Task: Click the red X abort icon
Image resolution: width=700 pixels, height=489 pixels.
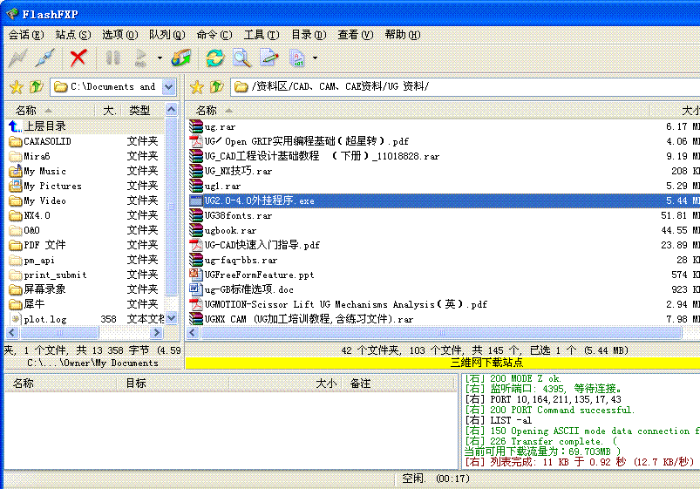Action: tap(78, 58)
